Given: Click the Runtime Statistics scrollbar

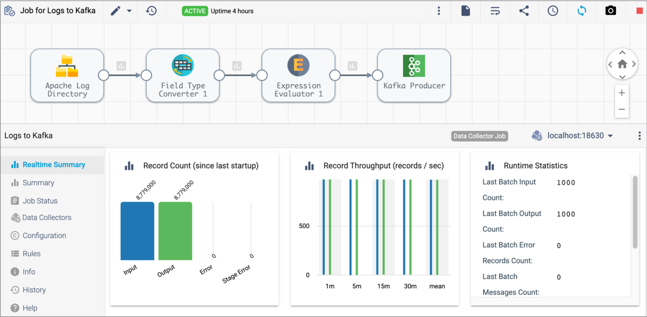Looking at the screenshot, I should [x=635, y=212].
